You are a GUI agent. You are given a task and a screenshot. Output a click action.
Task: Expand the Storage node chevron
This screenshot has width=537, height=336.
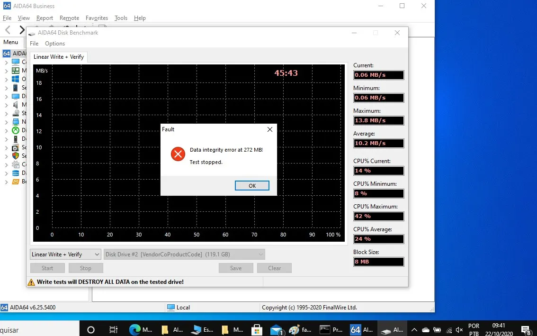click(6, 113)
